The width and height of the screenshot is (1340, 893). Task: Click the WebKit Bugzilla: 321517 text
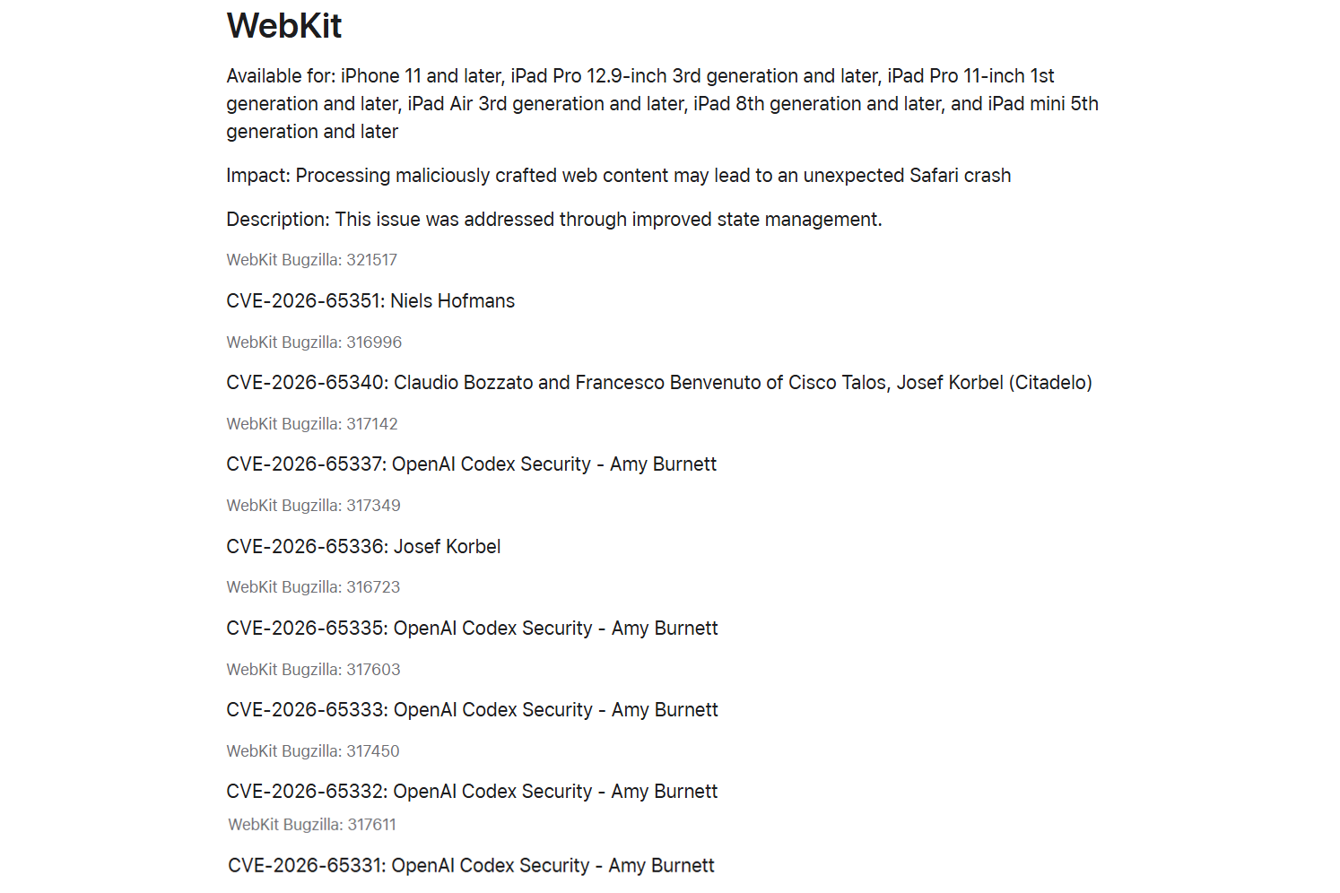tap(311, 260)
